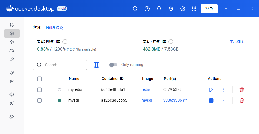
Task: Open the notifications bell
Action: (x=159, y=9)
